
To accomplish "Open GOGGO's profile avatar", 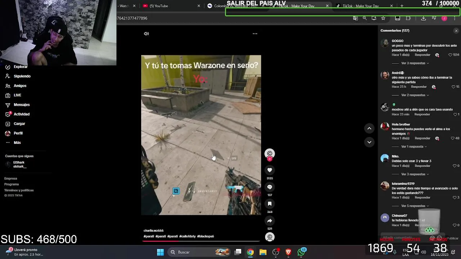I will [x=385, y=43].
